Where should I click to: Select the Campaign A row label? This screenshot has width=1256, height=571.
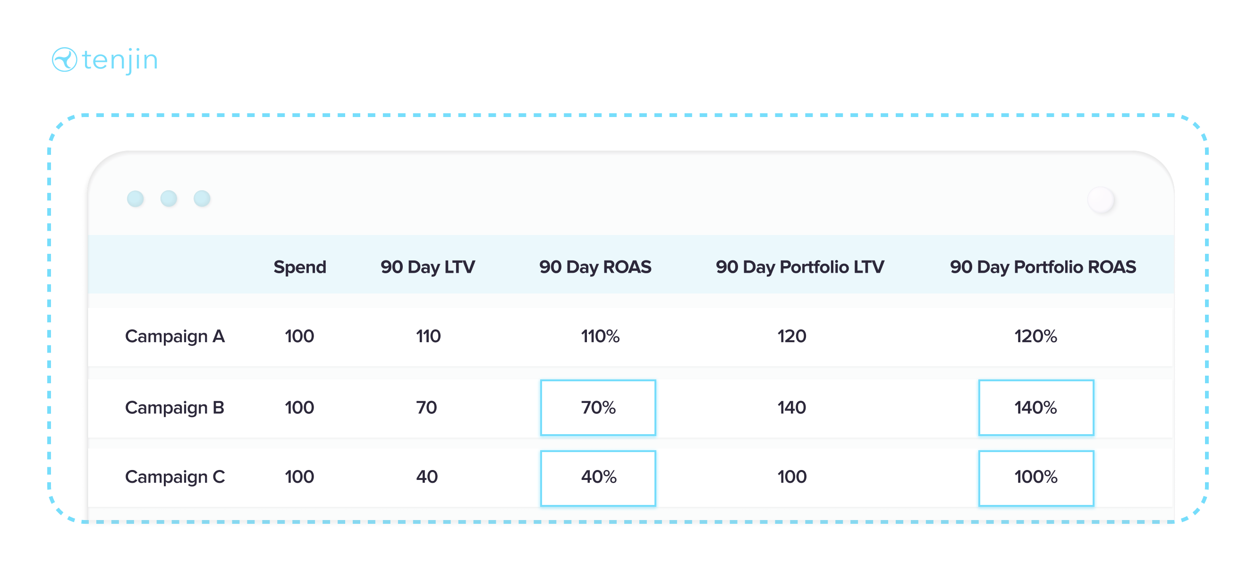click(175, 336)
